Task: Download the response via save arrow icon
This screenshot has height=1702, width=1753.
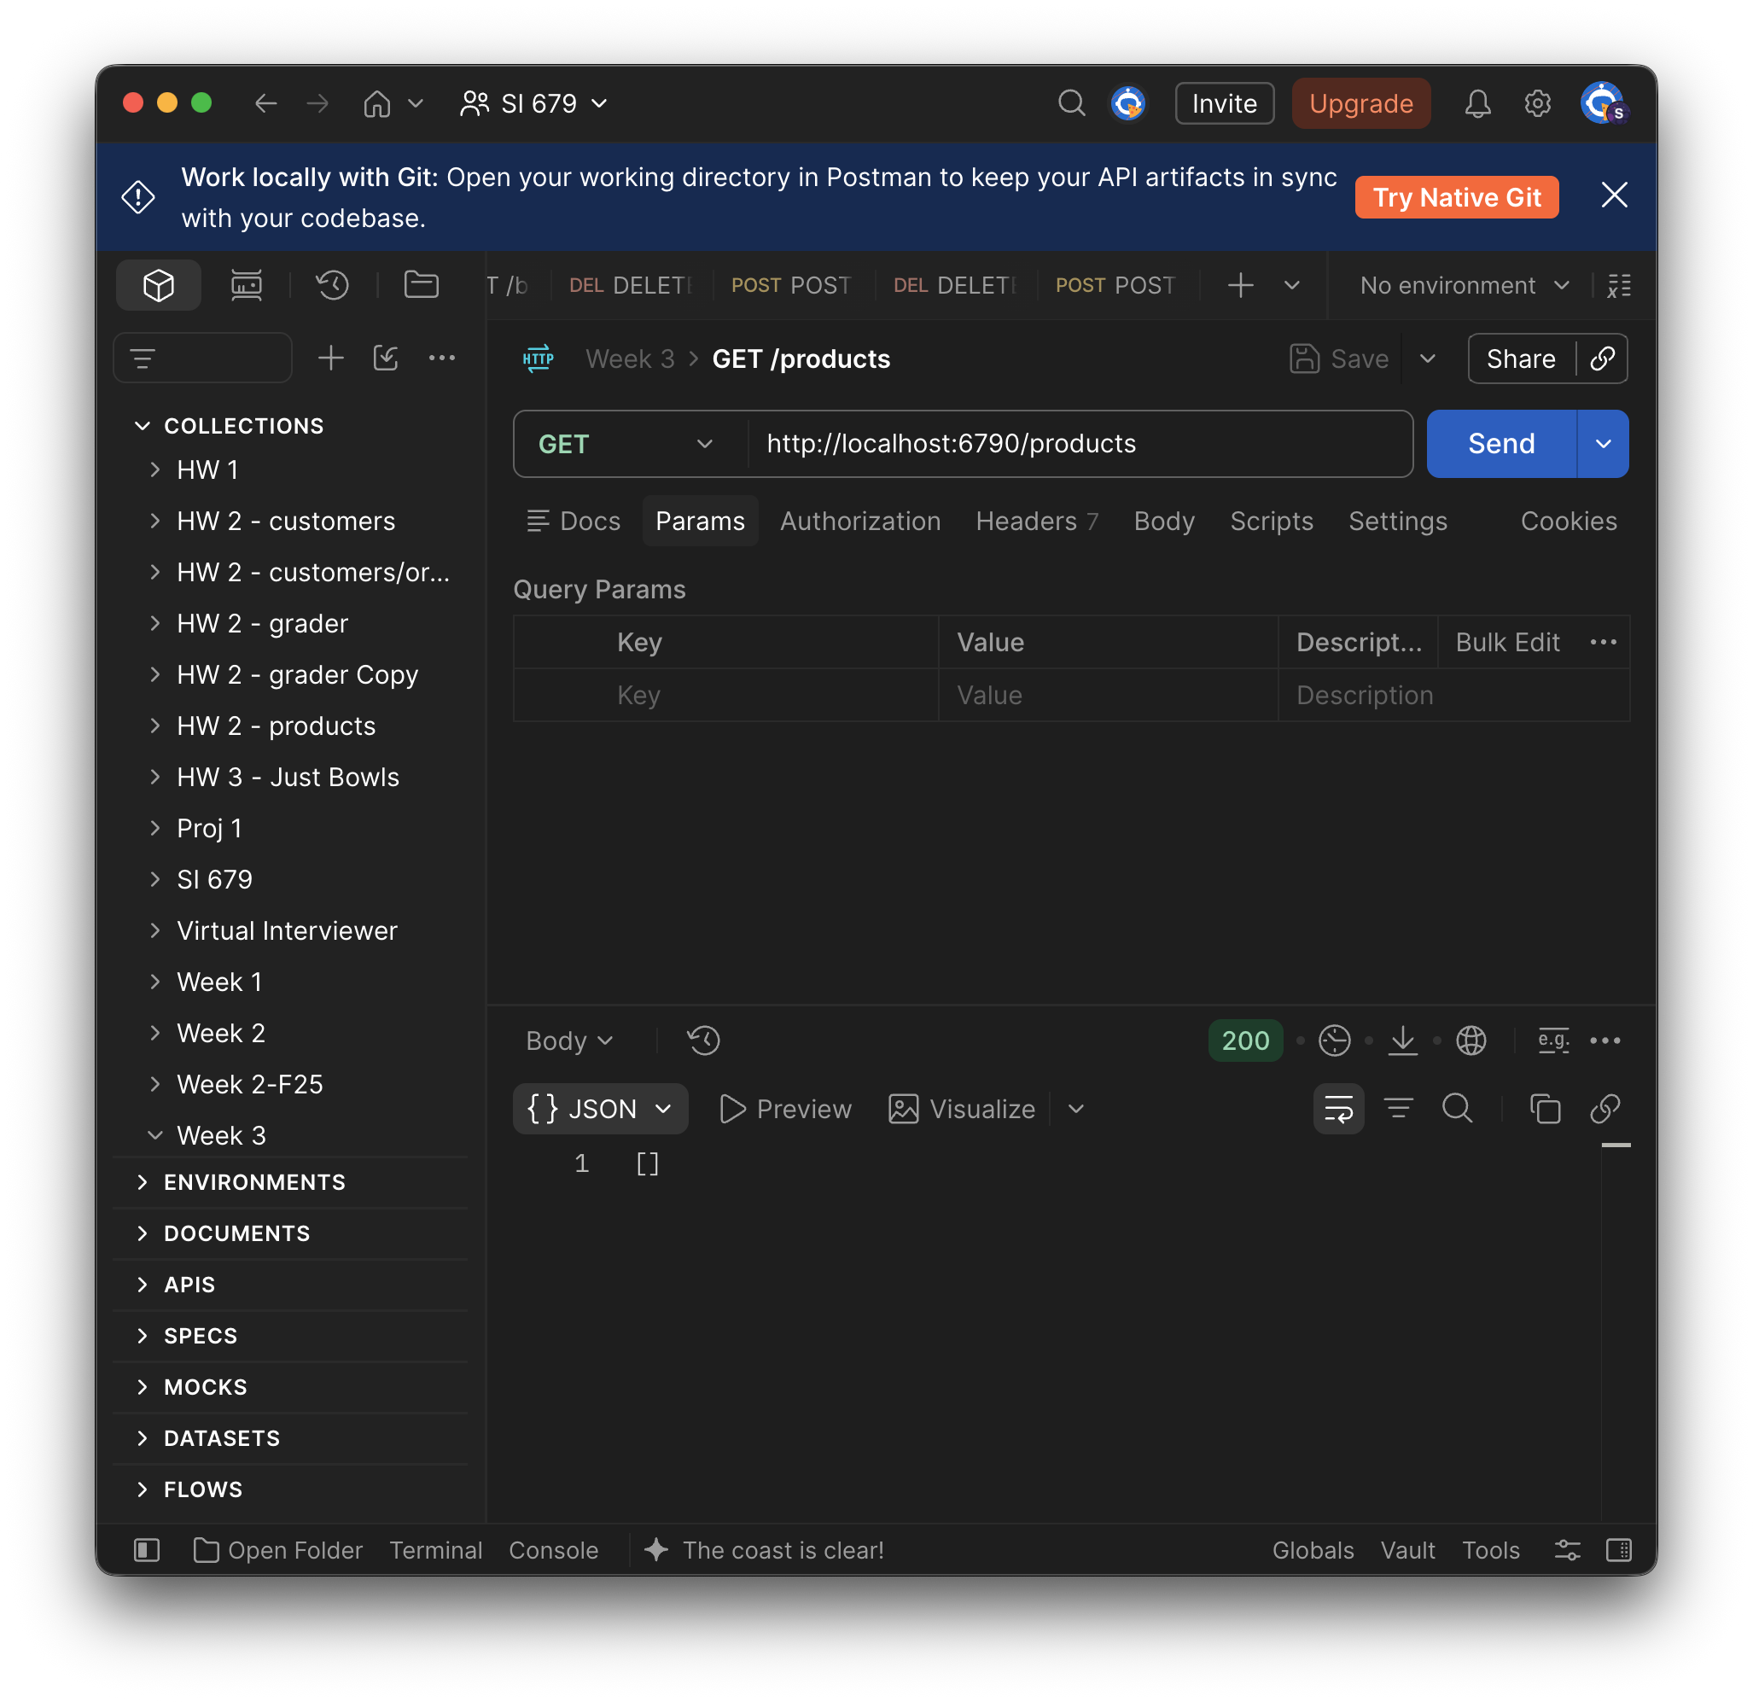Action: [1402, 1040]
